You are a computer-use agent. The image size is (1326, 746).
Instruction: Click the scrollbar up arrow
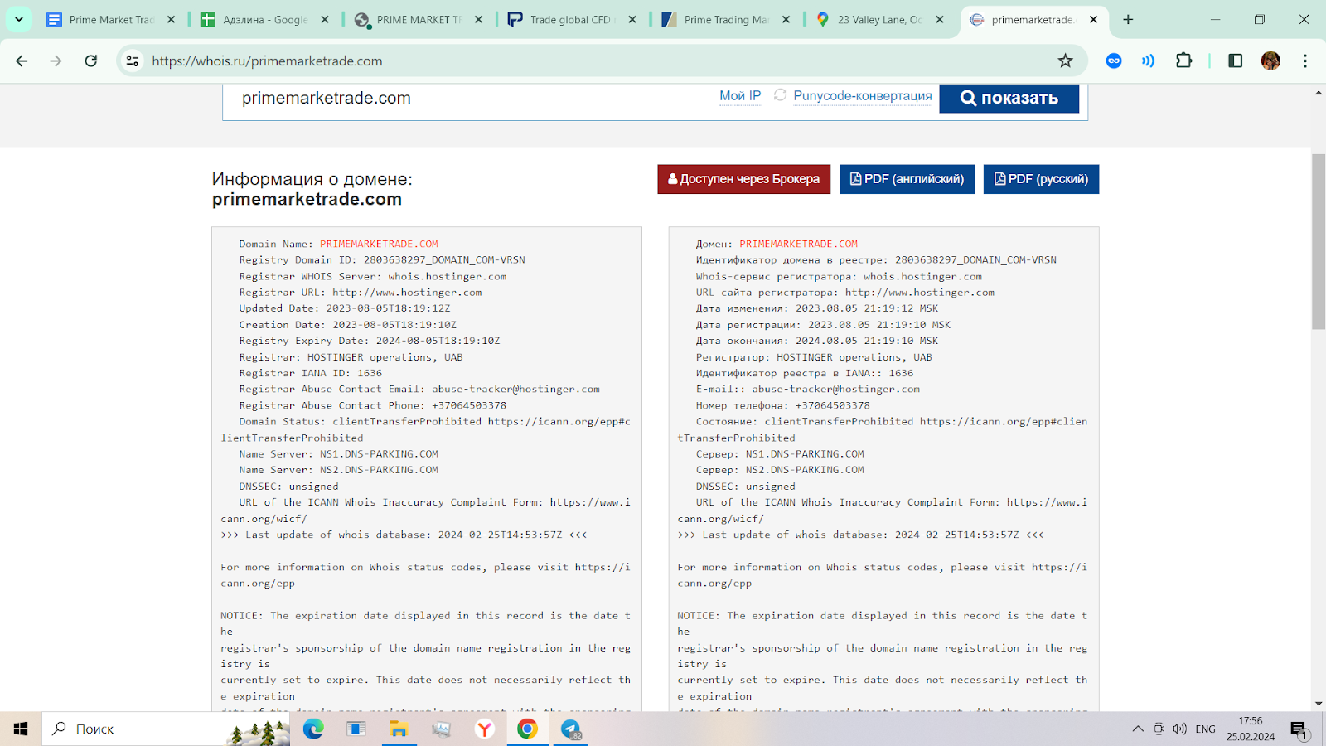(x=1319, y=92)
